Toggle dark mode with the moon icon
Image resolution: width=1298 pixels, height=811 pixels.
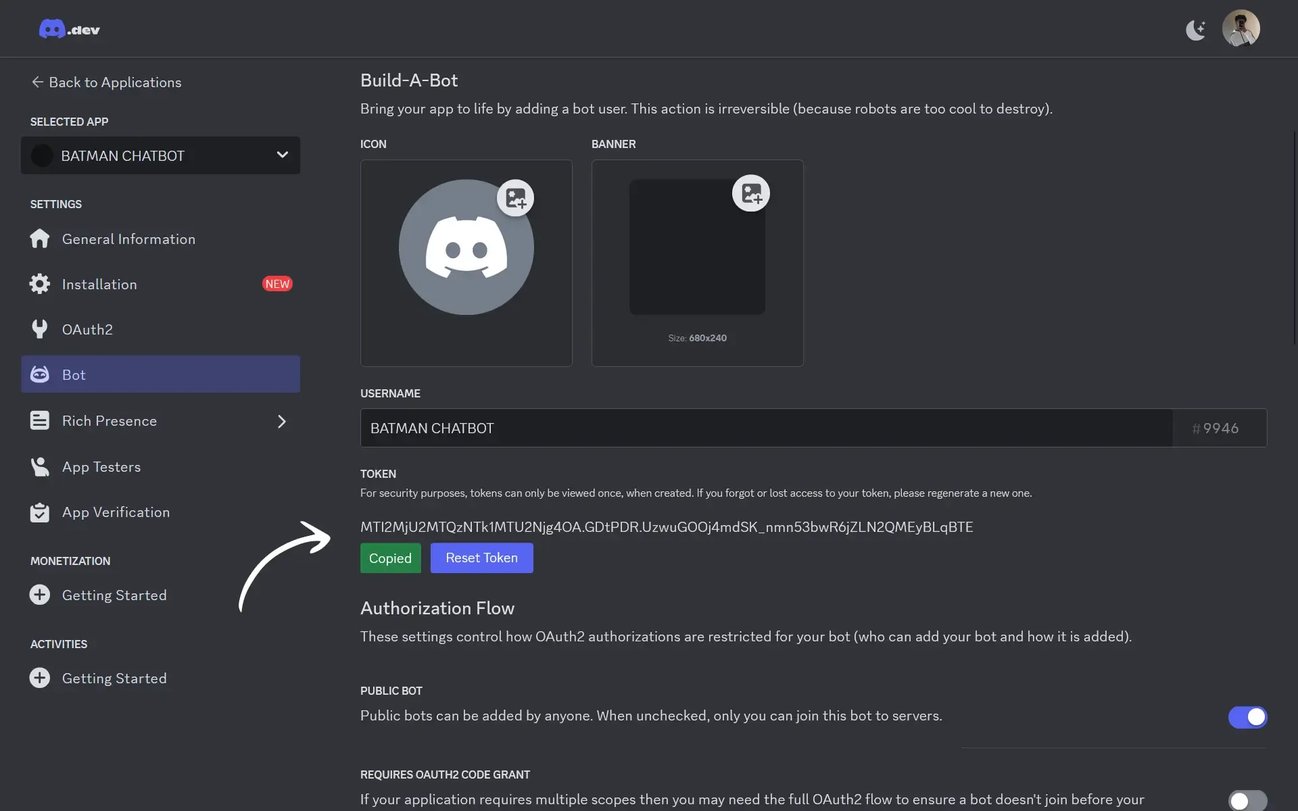click(1195, 28)
